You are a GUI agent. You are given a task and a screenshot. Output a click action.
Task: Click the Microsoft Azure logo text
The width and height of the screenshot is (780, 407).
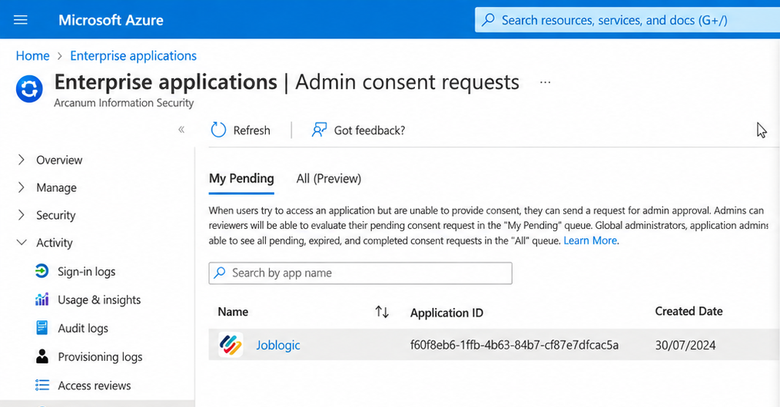click(111, 20)
